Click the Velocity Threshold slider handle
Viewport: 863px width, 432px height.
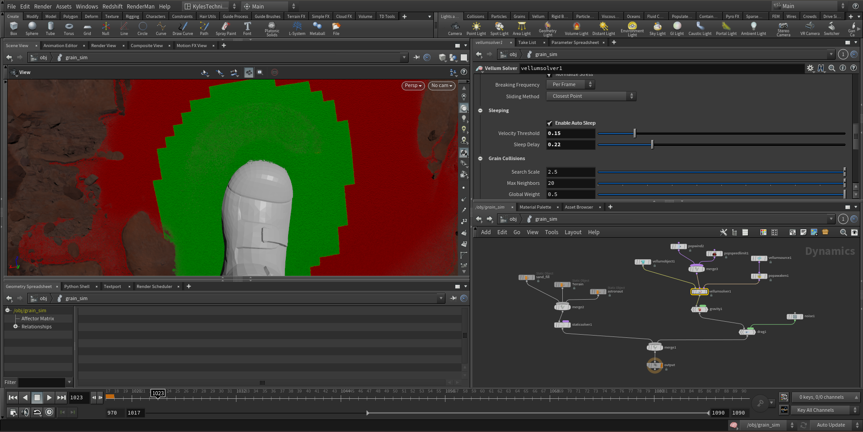pyautogui.click(x=635, y=134)
